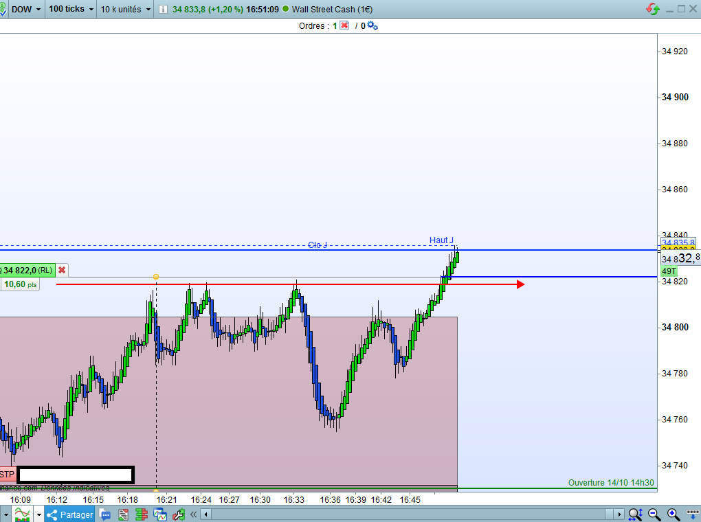Click the 49T tick counter badge

(669, 271)
